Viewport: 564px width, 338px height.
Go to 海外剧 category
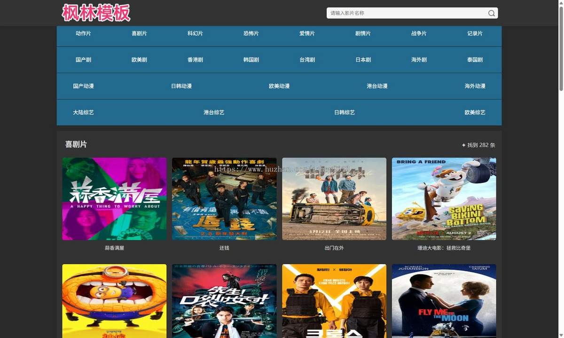(419, 60)
